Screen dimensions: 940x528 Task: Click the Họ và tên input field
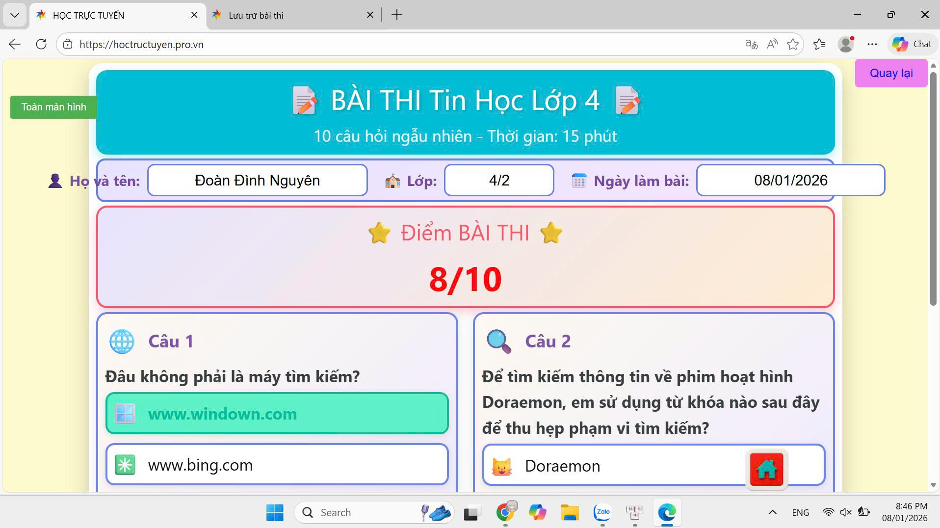click(x=257, y=180)
